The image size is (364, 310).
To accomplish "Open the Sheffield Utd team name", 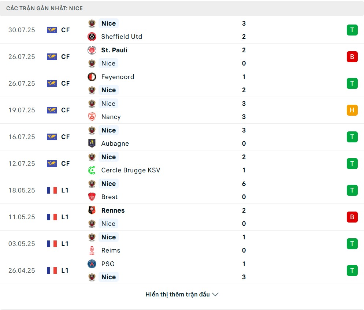I will click(x=122, y=37).
